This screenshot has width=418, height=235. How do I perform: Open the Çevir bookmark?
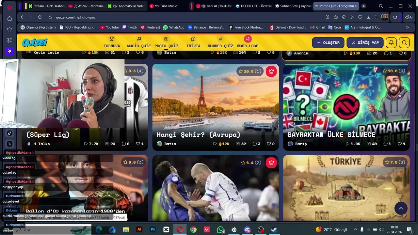(x=335, y=27)
